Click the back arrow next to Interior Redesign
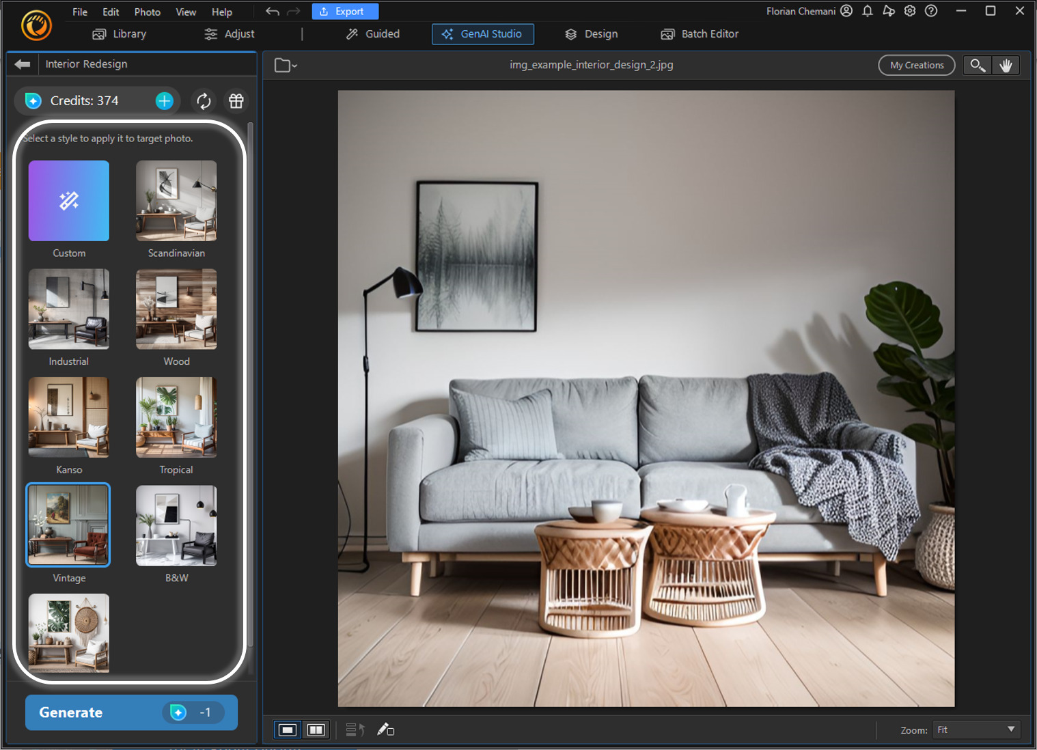The height and width of the screenshot is (750, 1037). click(x=22, y=64)
